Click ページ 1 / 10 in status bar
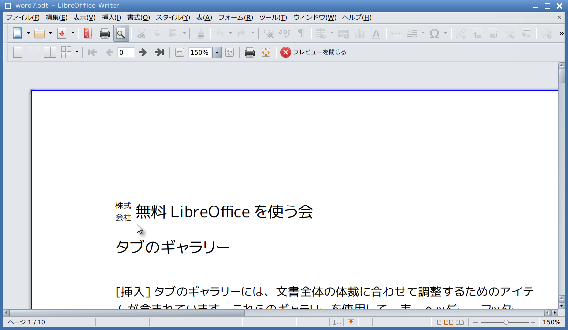568x330 pixels. (27, 322)
